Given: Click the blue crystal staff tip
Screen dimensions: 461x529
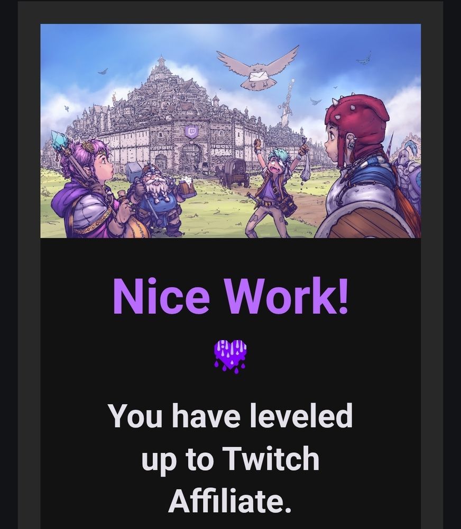Looking at the screenshot, I should tap(58, 140).
